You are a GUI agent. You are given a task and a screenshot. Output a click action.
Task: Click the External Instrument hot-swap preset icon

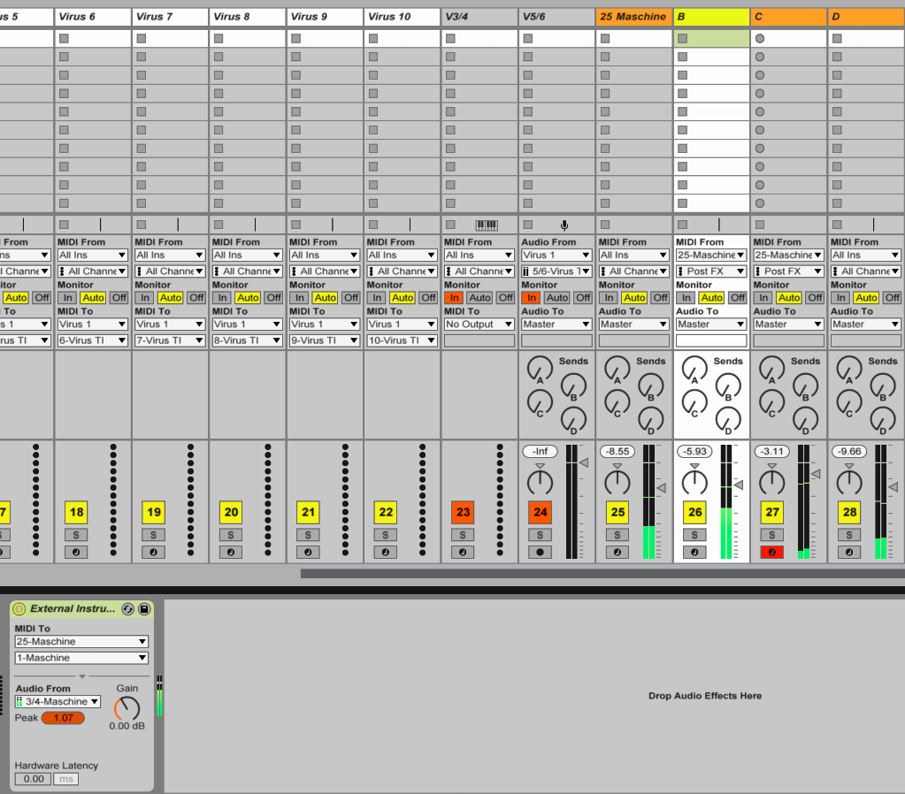coord(128,609)
